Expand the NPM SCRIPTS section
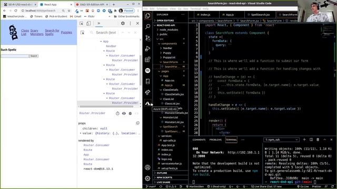337x189 pixels. click(x=164, y=177)
